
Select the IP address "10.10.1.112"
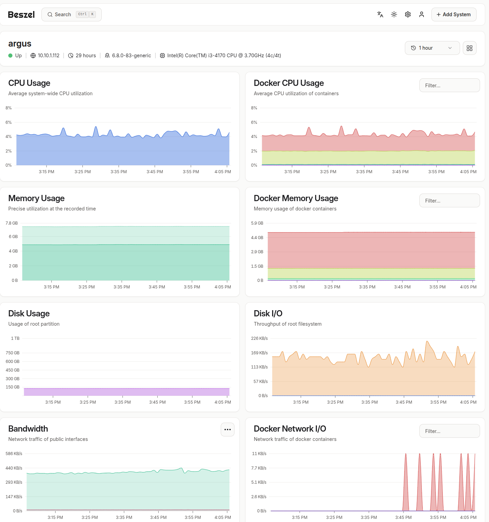coord(49,56)
